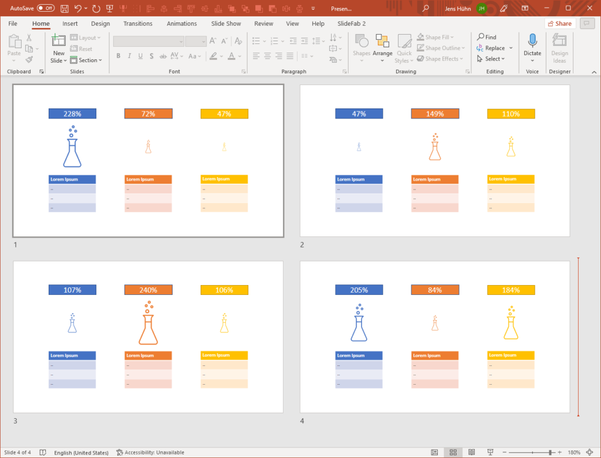Viewport: 601px width, 458px height.
Task: Click the Share button
Action: (x=559, y=23)
